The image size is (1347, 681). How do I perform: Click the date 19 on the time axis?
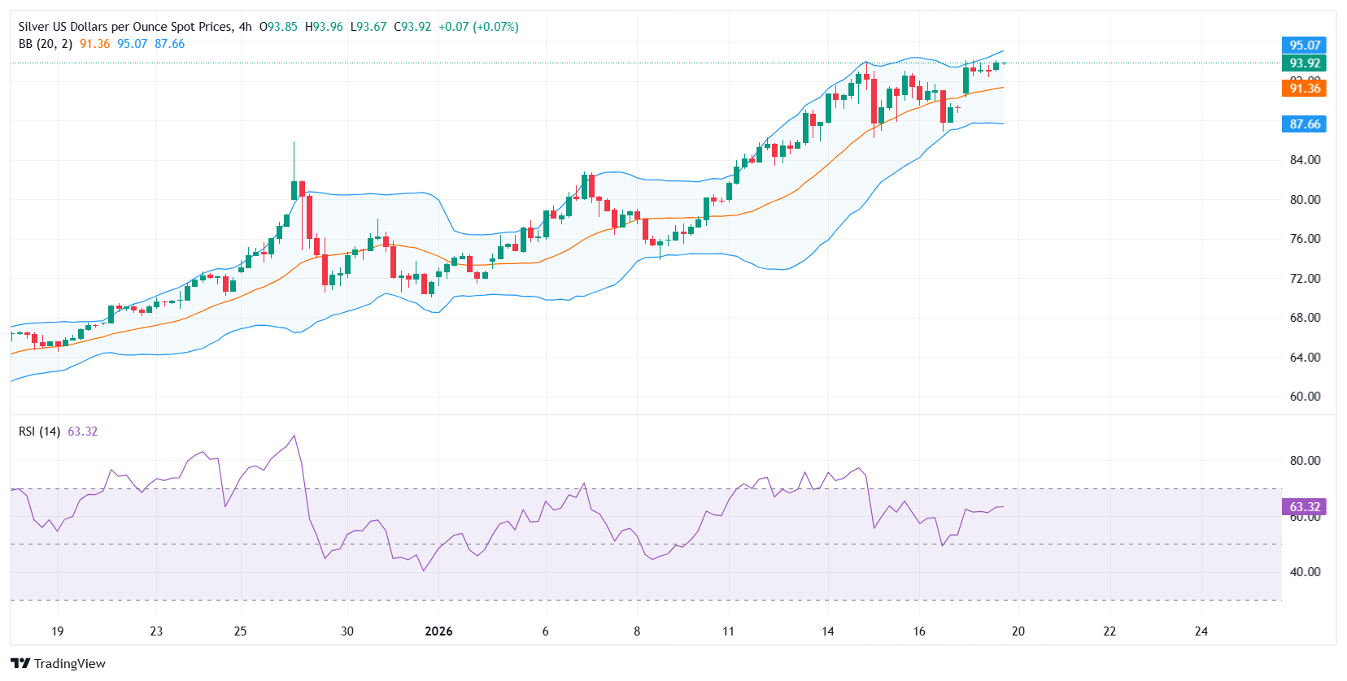pos(57,631)
